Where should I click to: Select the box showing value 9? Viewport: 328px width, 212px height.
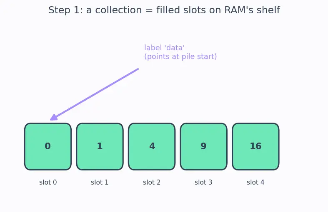pos(203,146)
